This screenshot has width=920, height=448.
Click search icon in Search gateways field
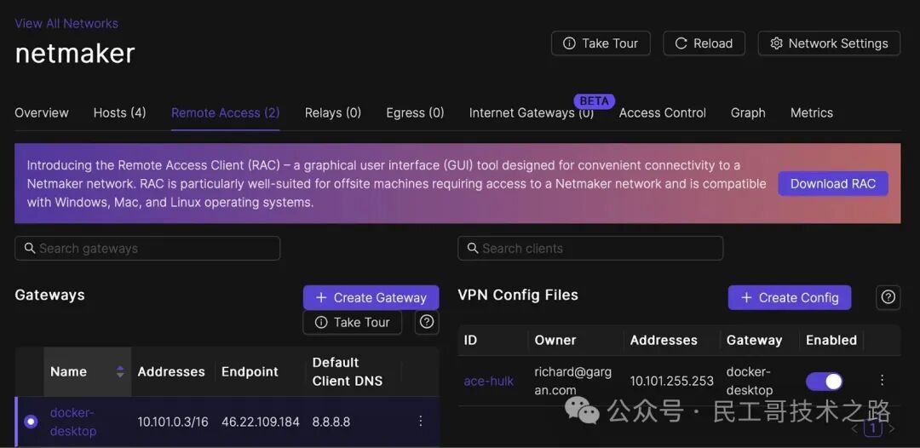(29, 249)
